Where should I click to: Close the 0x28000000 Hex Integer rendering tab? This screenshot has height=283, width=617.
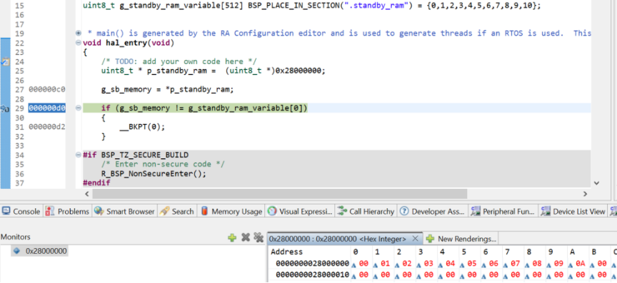(x=415, y=239)
